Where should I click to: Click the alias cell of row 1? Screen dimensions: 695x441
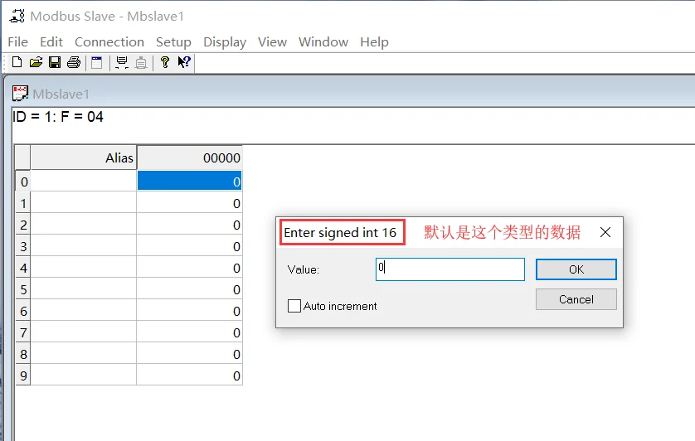[x=83, y=203]
